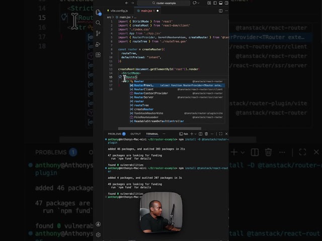The image size is (322, 241).
Task: Click 'defaultPreload' on line 10
Action: (x=132, y=57)
